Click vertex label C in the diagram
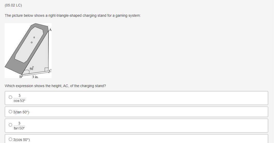The image size is (275, 143). [x=50, y=71]
